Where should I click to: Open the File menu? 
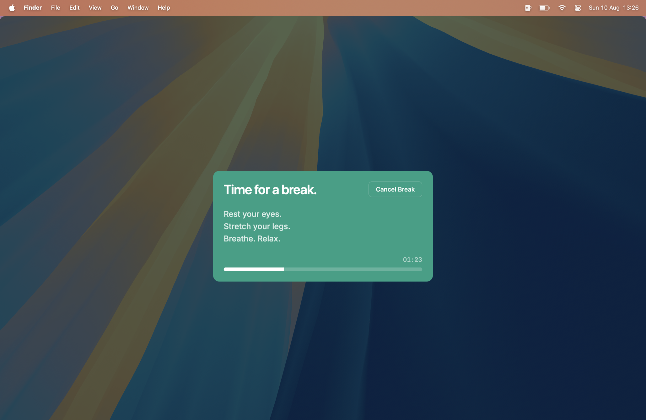coord(56,8)
